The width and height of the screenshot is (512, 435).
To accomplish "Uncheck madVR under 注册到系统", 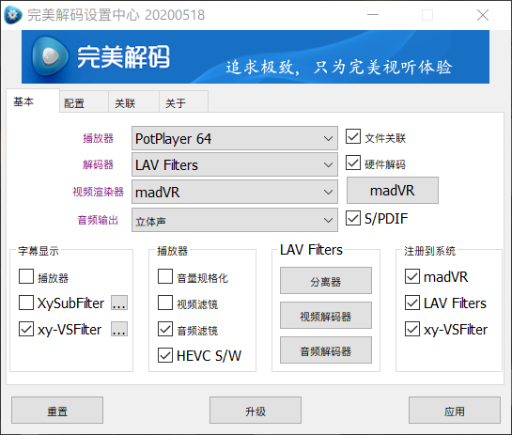I will click(412, 276).
